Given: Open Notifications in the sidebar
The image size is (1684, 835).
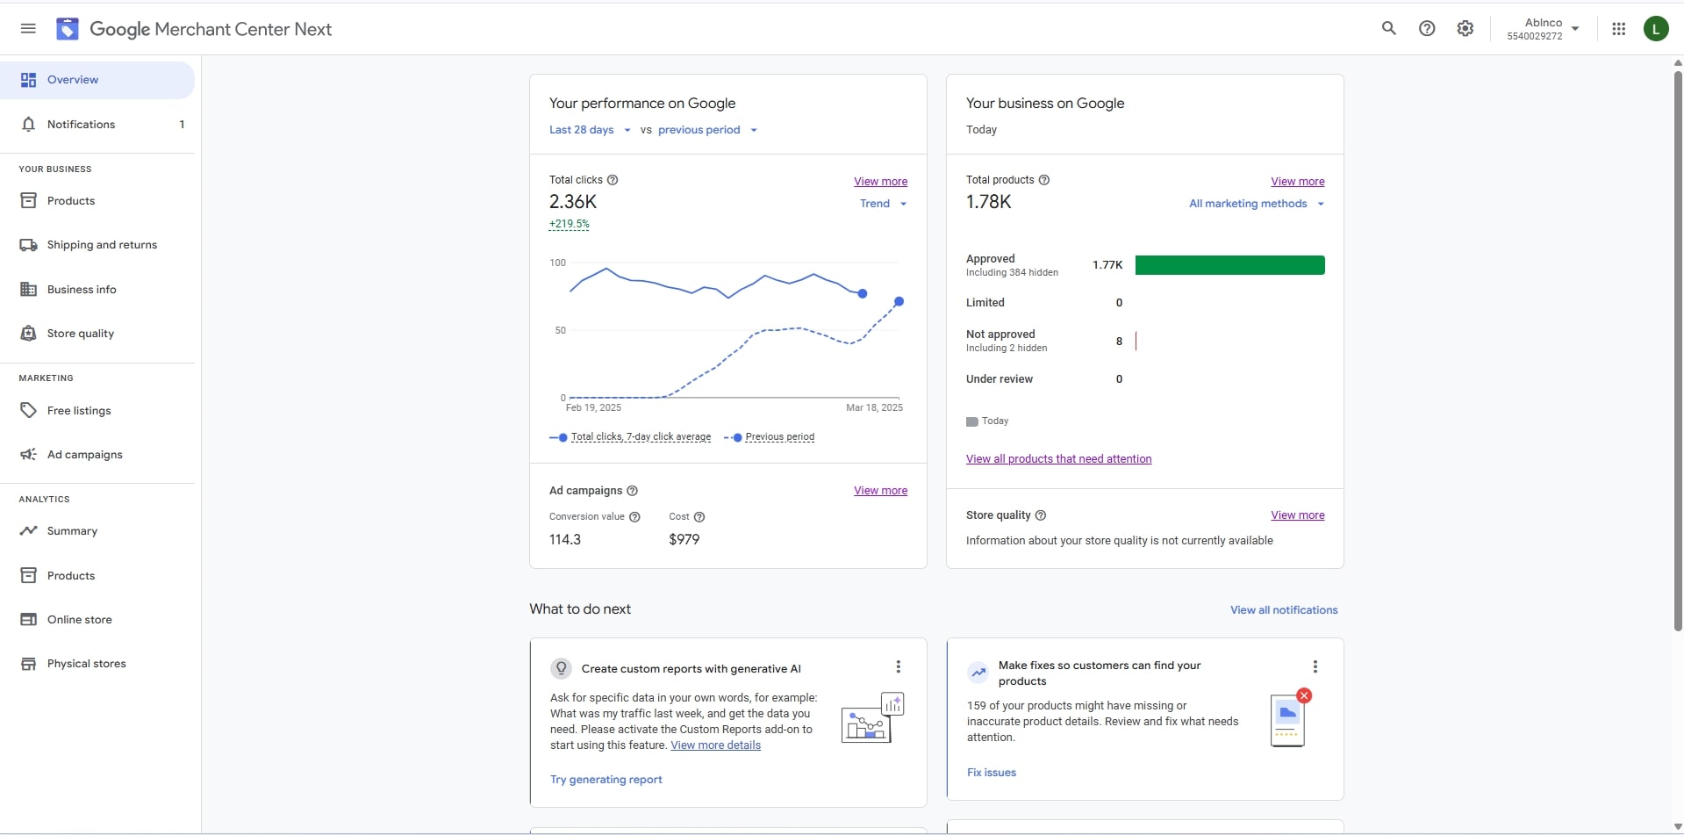Looking at the screenshot, I should 97,125.
